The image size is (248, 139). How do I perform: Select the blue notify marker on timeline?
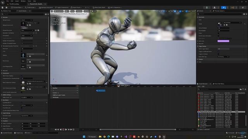tap(101, 91)
